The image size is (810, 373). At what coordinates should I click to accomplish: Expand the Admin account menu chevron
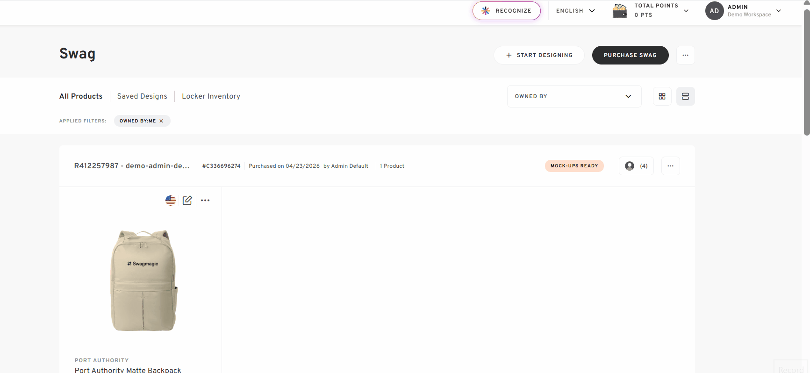(779, 11)
